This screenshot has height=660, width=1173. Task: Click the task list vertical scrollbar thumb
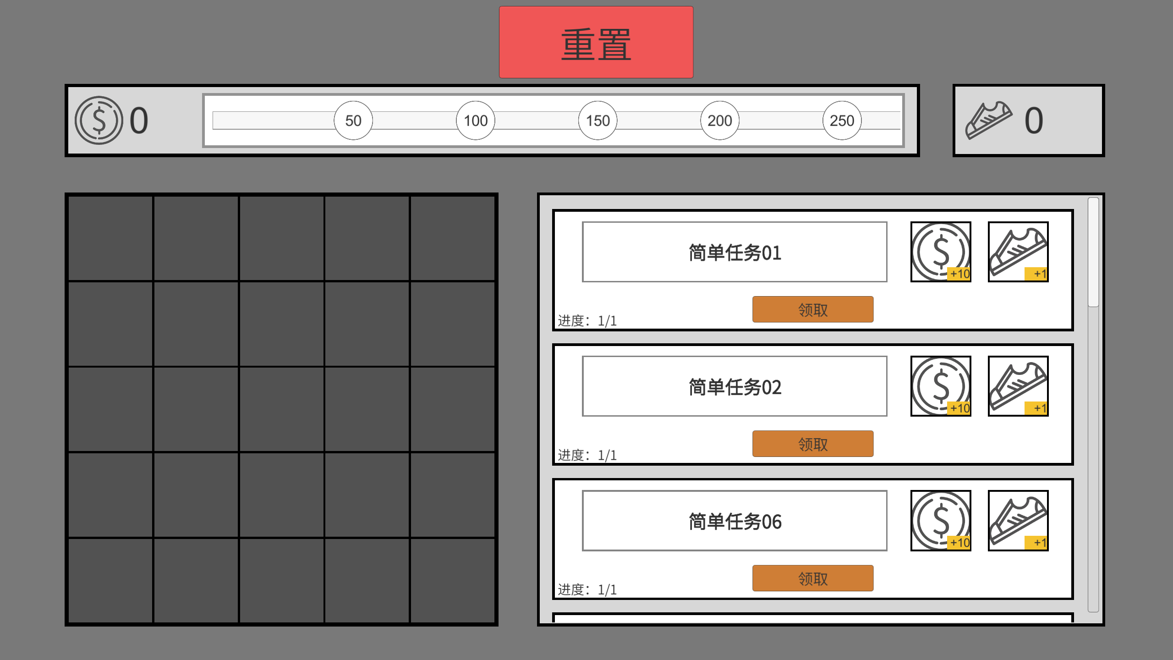tap(1093, 252)
